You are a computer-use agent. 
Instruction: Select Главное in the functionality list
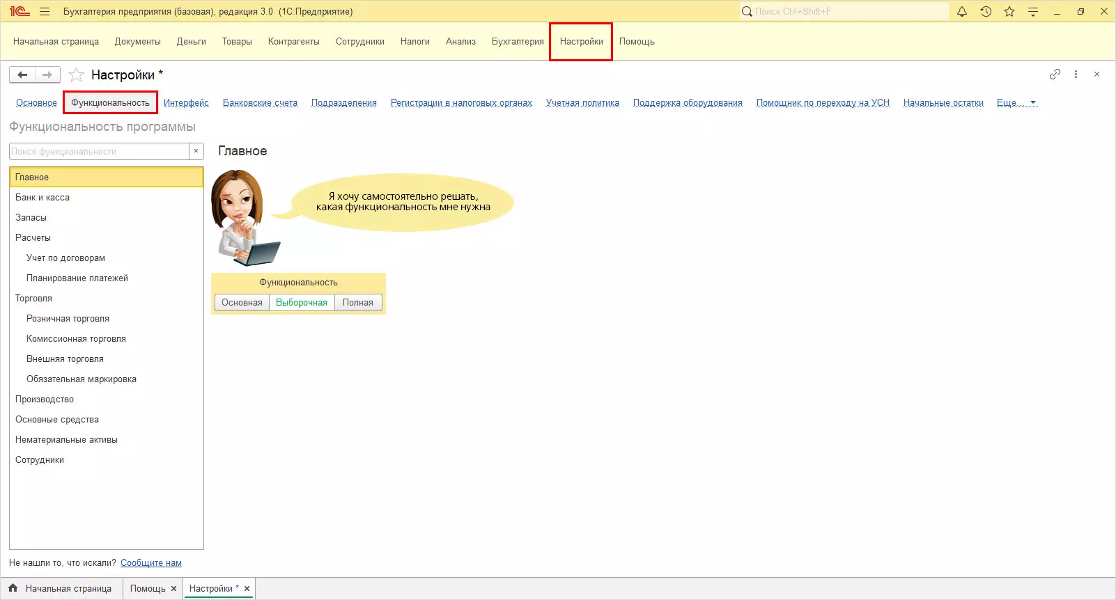[x=107, y=177]
